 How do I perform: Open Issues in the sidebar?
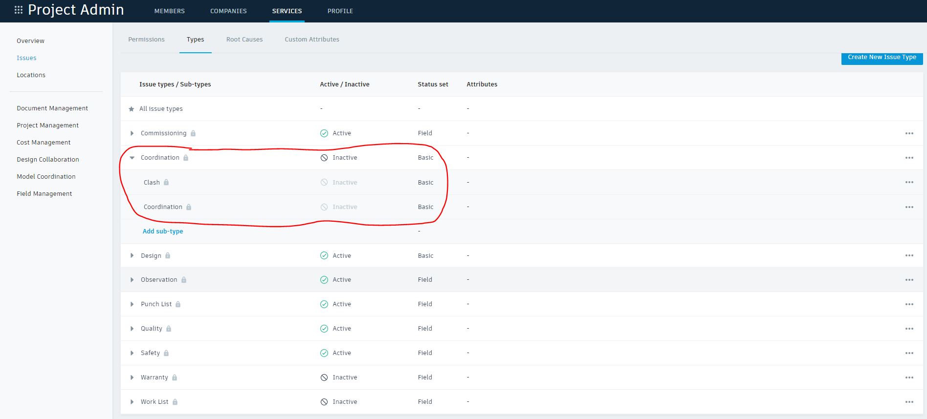(26, 58)
